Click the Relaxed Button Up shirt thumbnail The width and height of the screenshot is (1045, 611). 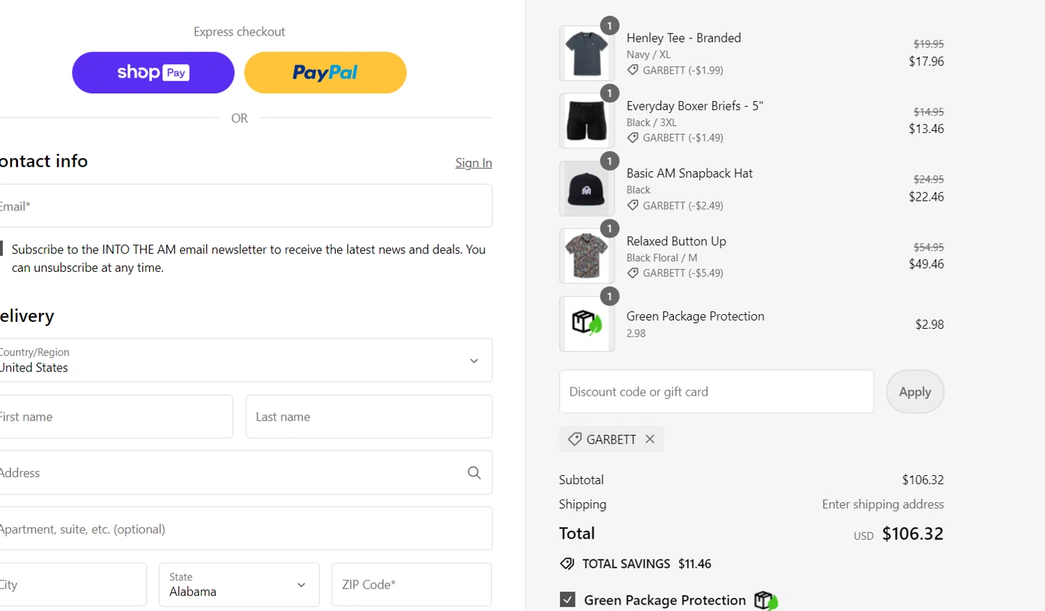coord(587,256)
